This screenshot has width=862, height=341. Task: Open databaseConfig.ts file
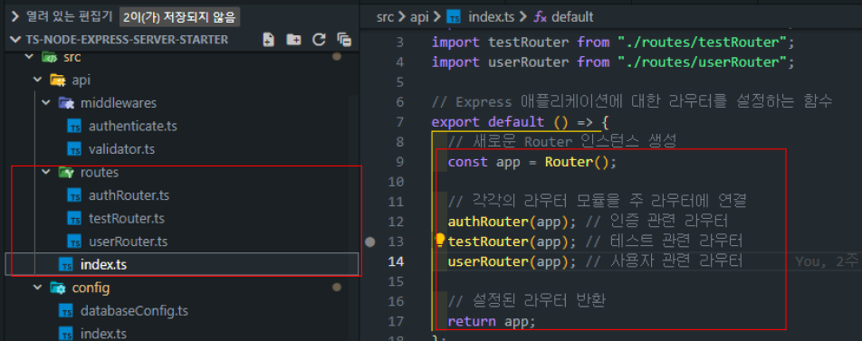(x=134, y=311)
